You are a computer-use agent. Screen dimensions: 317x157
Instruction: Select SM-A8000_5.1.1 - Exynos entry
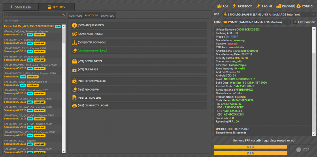[x=20, y=140]
